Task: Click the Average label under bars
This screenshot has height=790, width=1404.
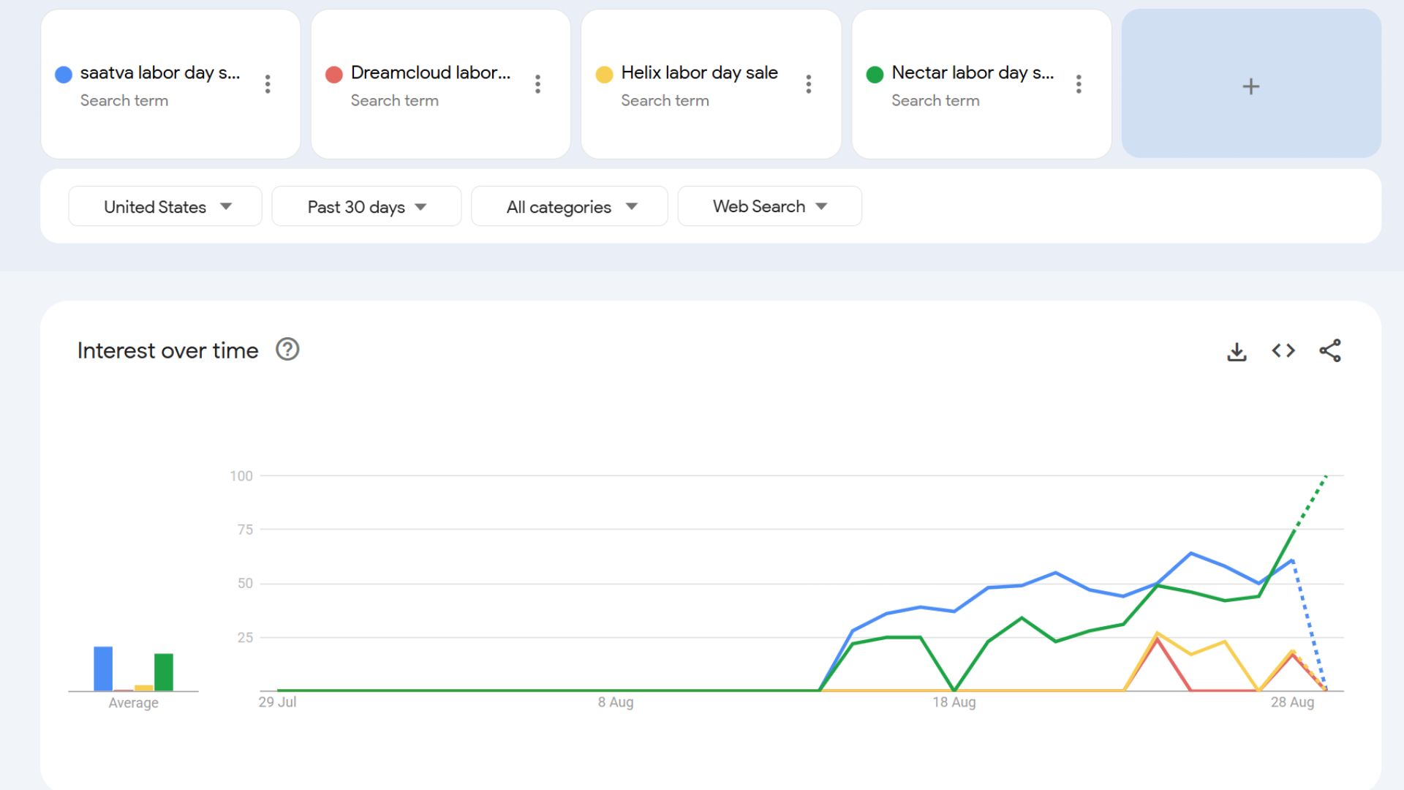Action: (133, 703)
